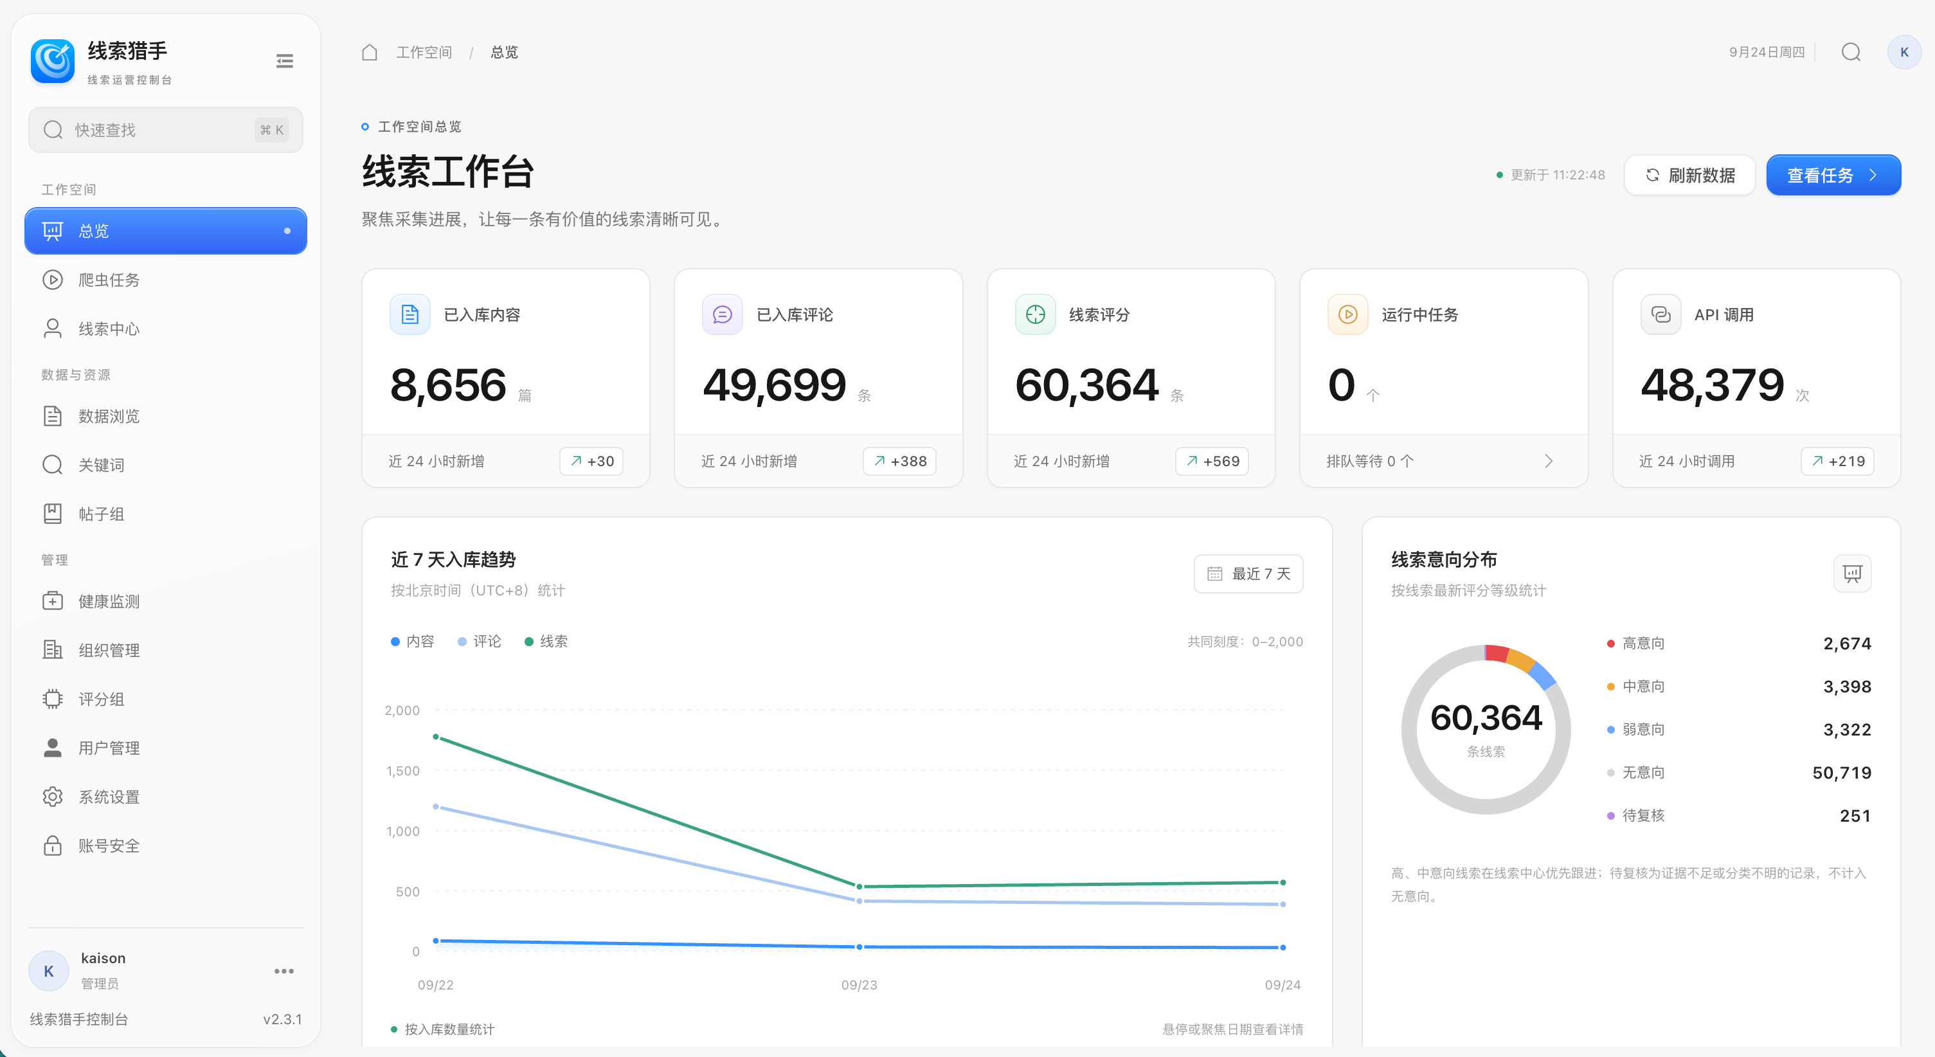Viewport: 1935px width, 1057px height.
Task: Open 账号安全 in the sidebar
Action: point(165,845)
